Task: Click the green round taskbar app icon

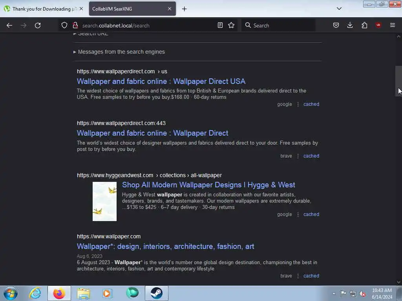Action: (x=132, y=293)
